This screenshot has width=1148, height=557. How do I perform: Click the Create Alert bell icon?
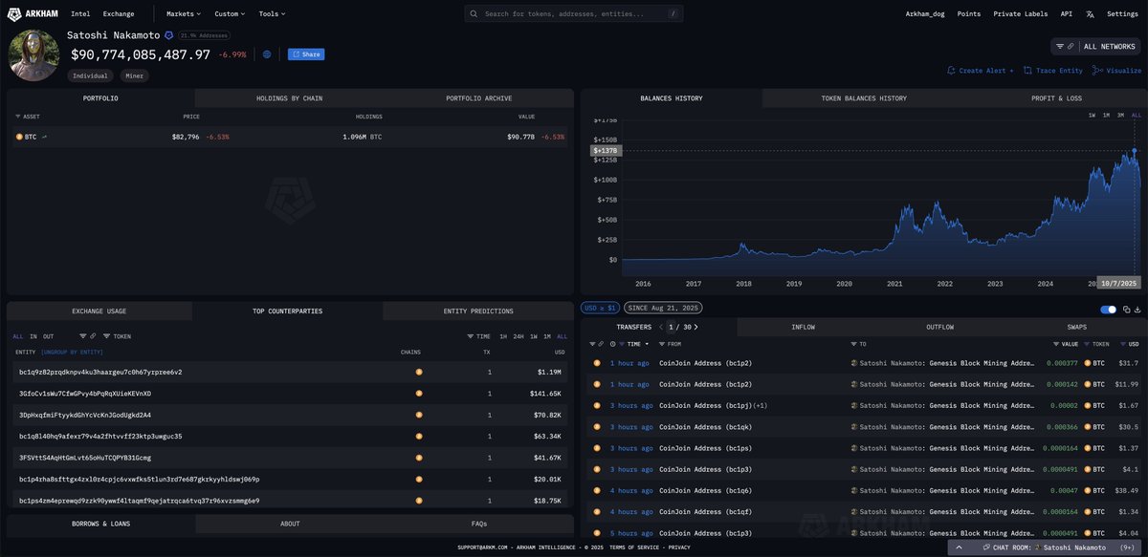951,71
